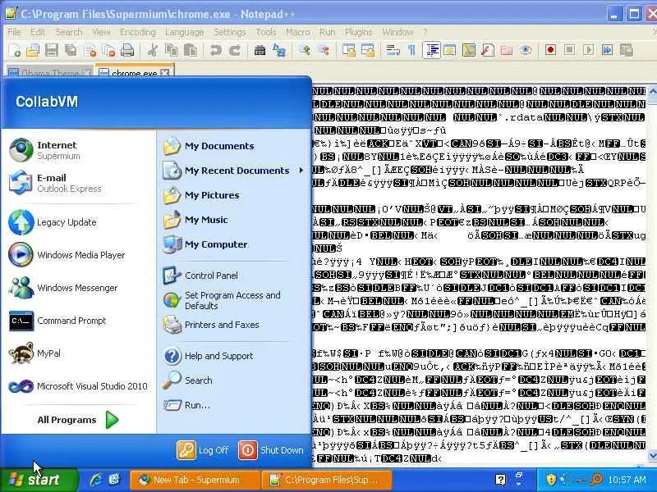Click the Folder as Workspace icon
The image size is (657, 492).
(507, 51)
